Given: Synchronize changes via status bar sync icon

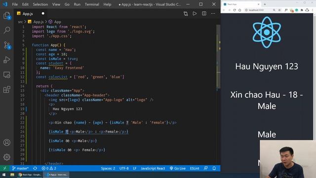Looking at the screenshot, I should 35,168.
